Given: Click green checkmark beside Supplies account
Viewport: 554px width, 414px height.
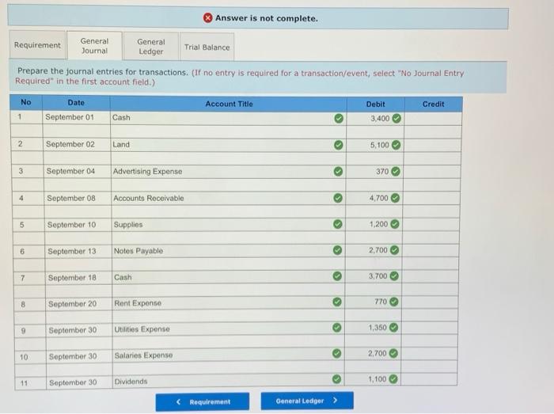Looking at the screenshot, I should pos(338,224).
